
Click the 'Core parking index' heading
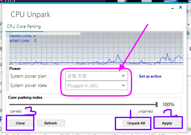point(25,97)
